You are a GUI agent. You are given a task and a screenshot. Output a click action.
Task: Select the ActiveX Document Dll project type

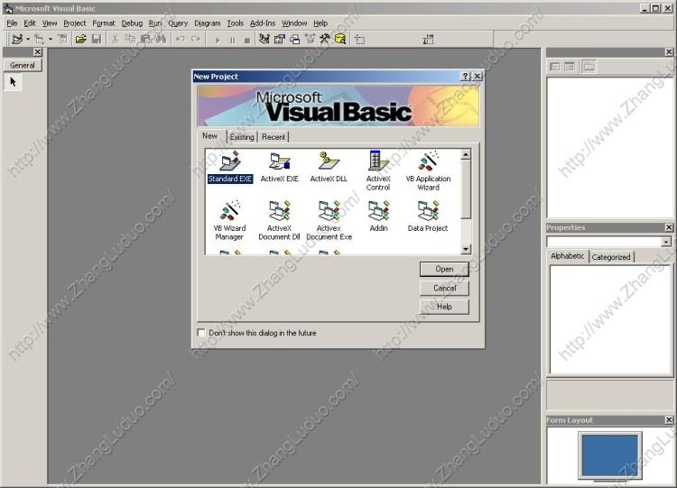tap(279, 220)
